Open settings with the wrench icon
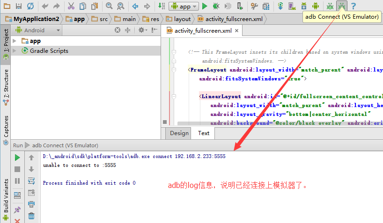 coord(254,6)
